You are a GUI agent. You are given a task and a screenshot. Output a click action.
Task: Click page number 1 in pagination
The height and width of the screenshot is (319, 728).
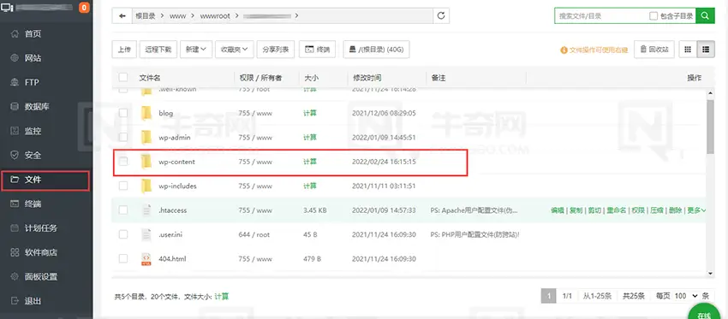549,296
